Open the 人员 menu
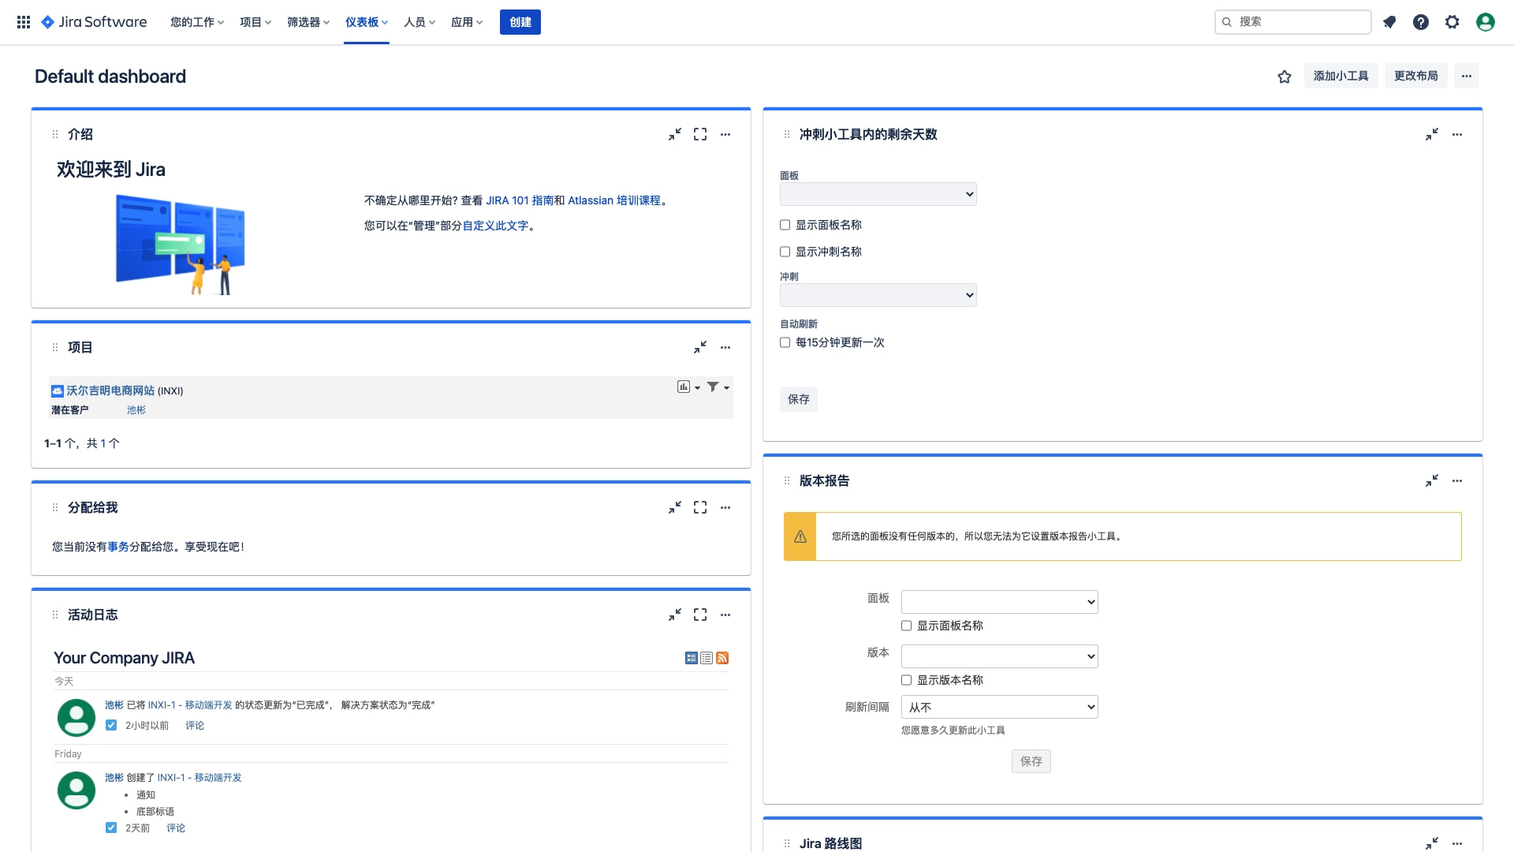Screen dimensions: 1514x852 coord(420,22)
